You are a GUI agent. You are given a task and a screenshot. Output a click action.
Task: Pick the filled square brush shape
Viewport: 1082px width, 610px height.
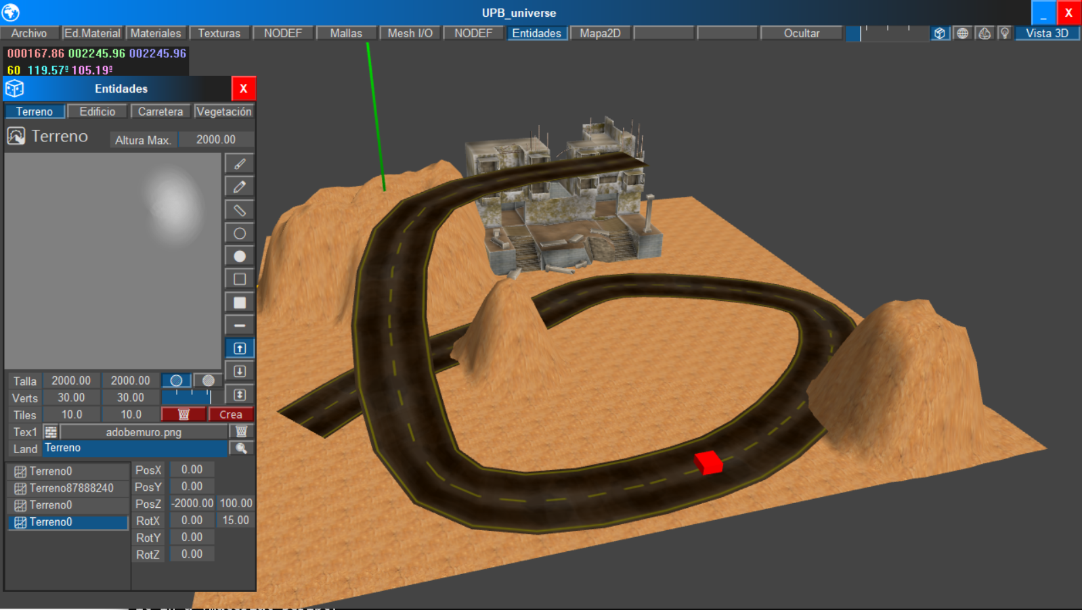click(x=240, y=302)
